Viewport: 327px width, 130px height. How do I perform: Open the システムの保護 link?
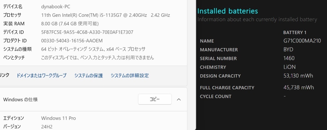click(89, 75)
